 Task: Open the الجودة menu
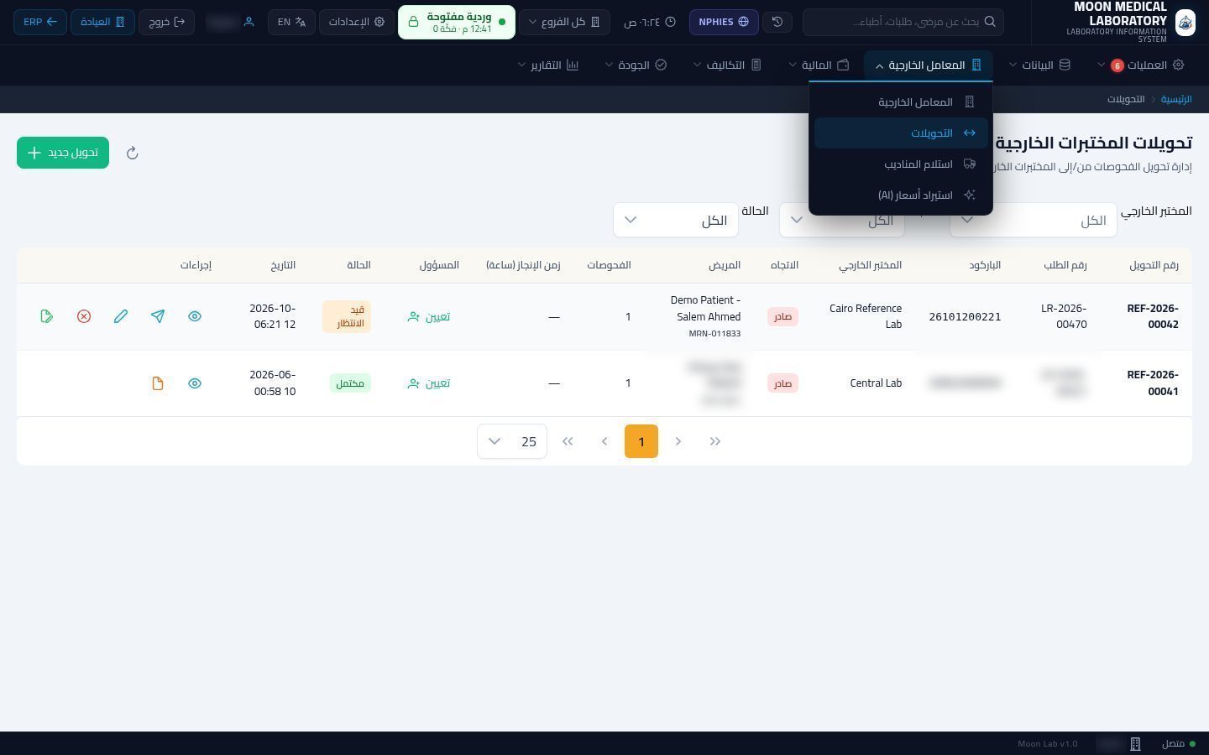[636, 65]
